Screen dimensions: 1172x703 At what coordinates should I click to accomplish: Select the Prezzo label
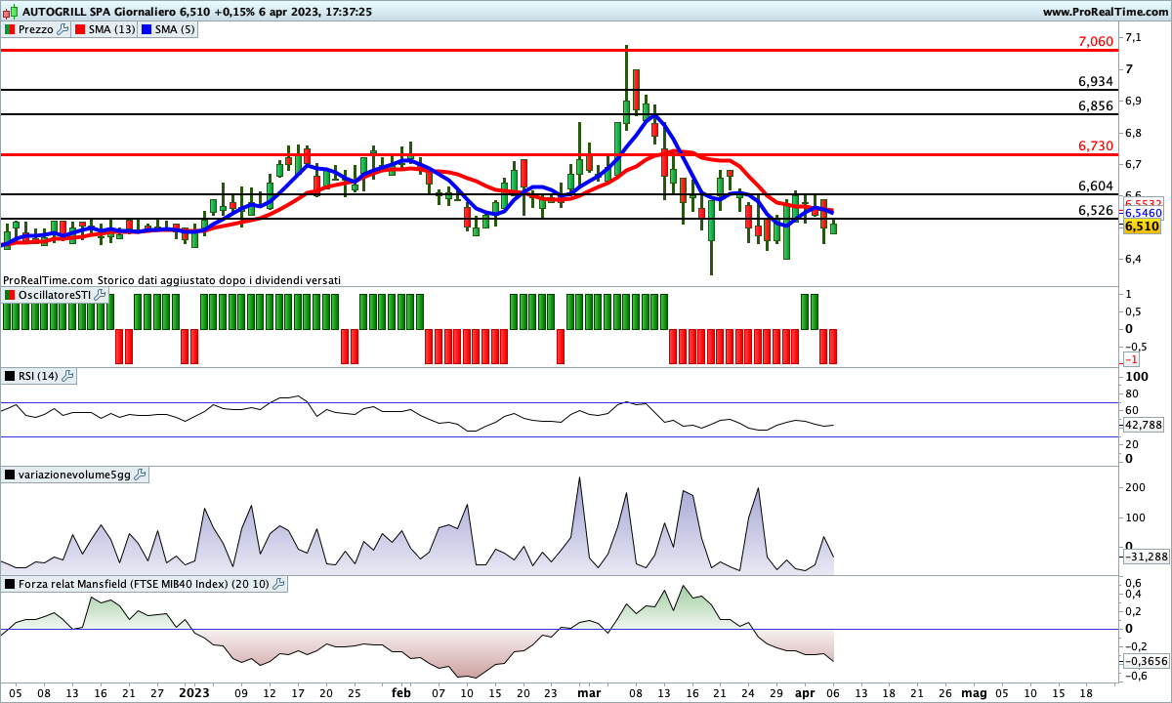click(37, 29)
